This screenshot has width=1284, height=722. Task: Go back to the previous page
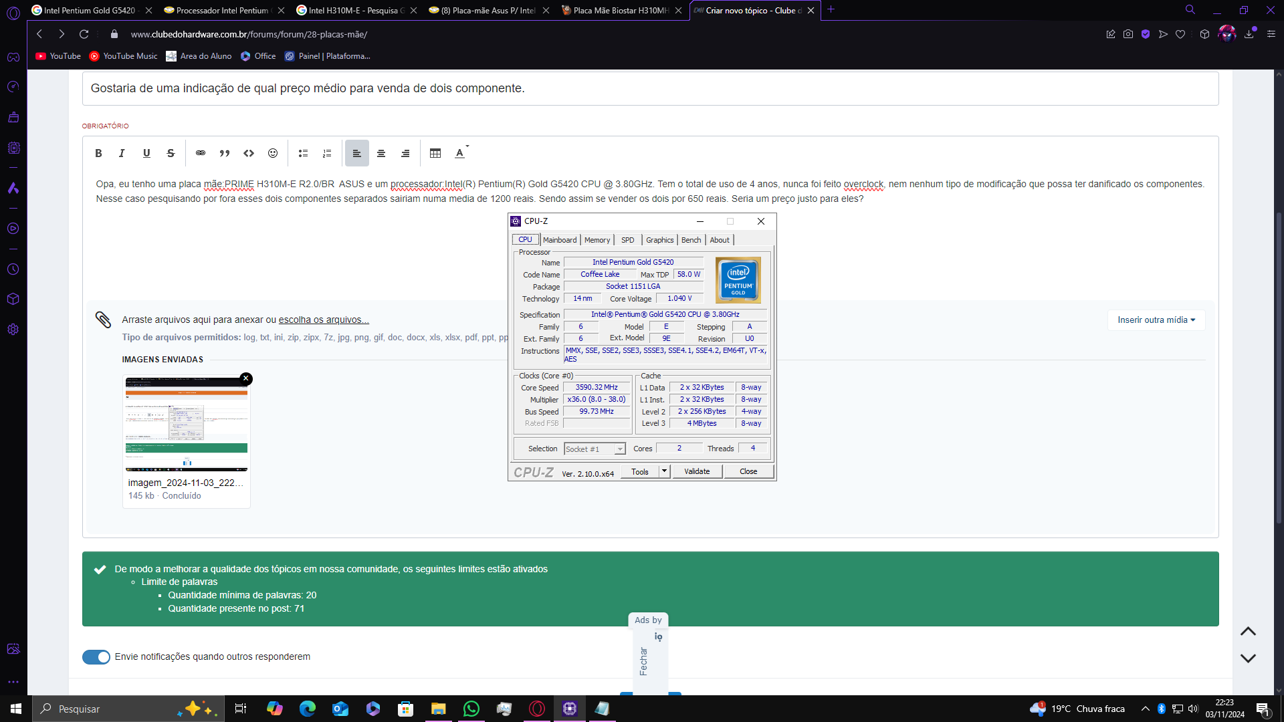point(39,34)
